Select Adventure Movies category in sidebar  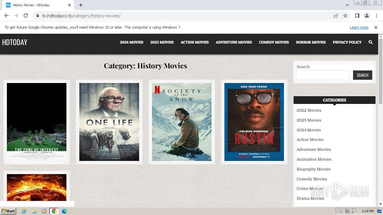point(314,149)
